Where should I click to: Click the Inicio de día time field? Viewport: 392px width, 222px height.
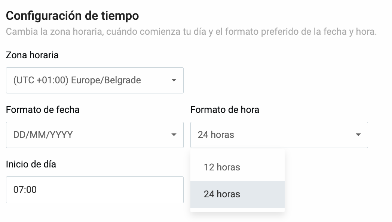(x=95, y=190)
